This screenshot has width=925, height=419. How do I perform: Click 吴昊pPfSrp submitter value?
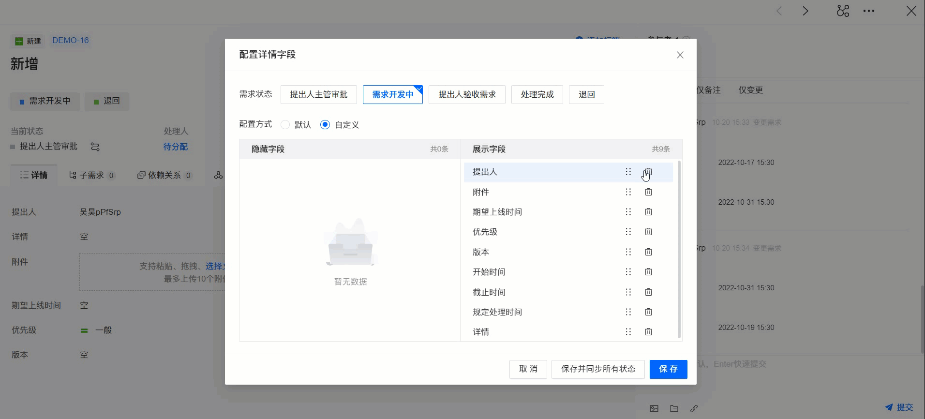click(100, 212)
